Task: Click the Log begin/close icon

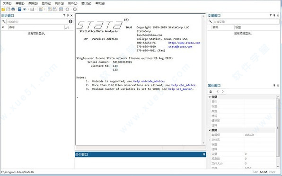Action: coord(19,9)
